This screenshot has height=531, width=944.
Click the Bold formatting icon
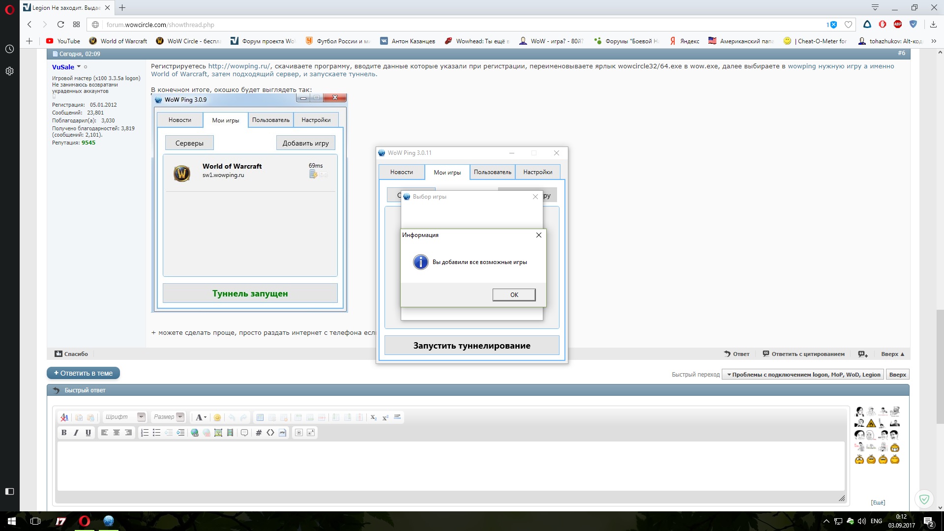point(64,433)
